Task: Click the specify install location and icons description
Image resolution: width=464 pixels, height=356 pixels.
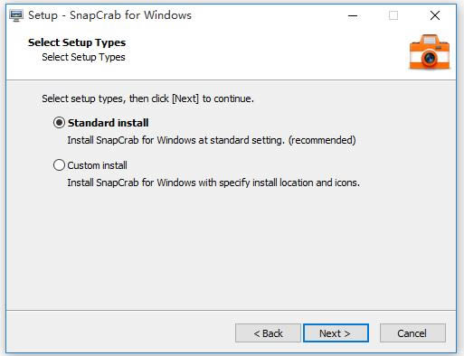Action: point(213,183)
